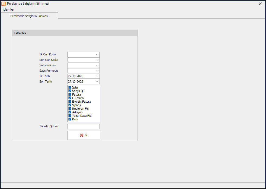Click the Filtreler panel header
The height and width of the screenshot is (189, 266).
(75, 33)
